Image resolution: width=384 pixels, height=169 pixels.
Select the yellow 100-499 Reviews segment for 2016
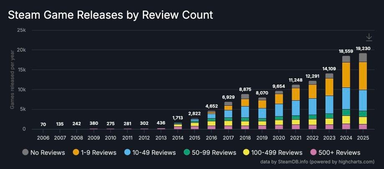pos(211,123)
